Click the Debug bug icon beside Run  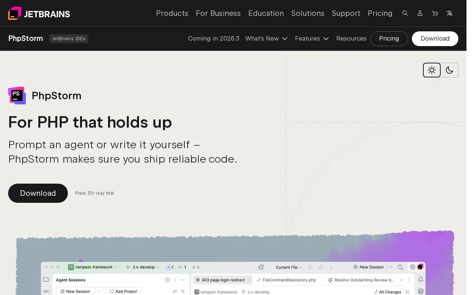[321, 267]
